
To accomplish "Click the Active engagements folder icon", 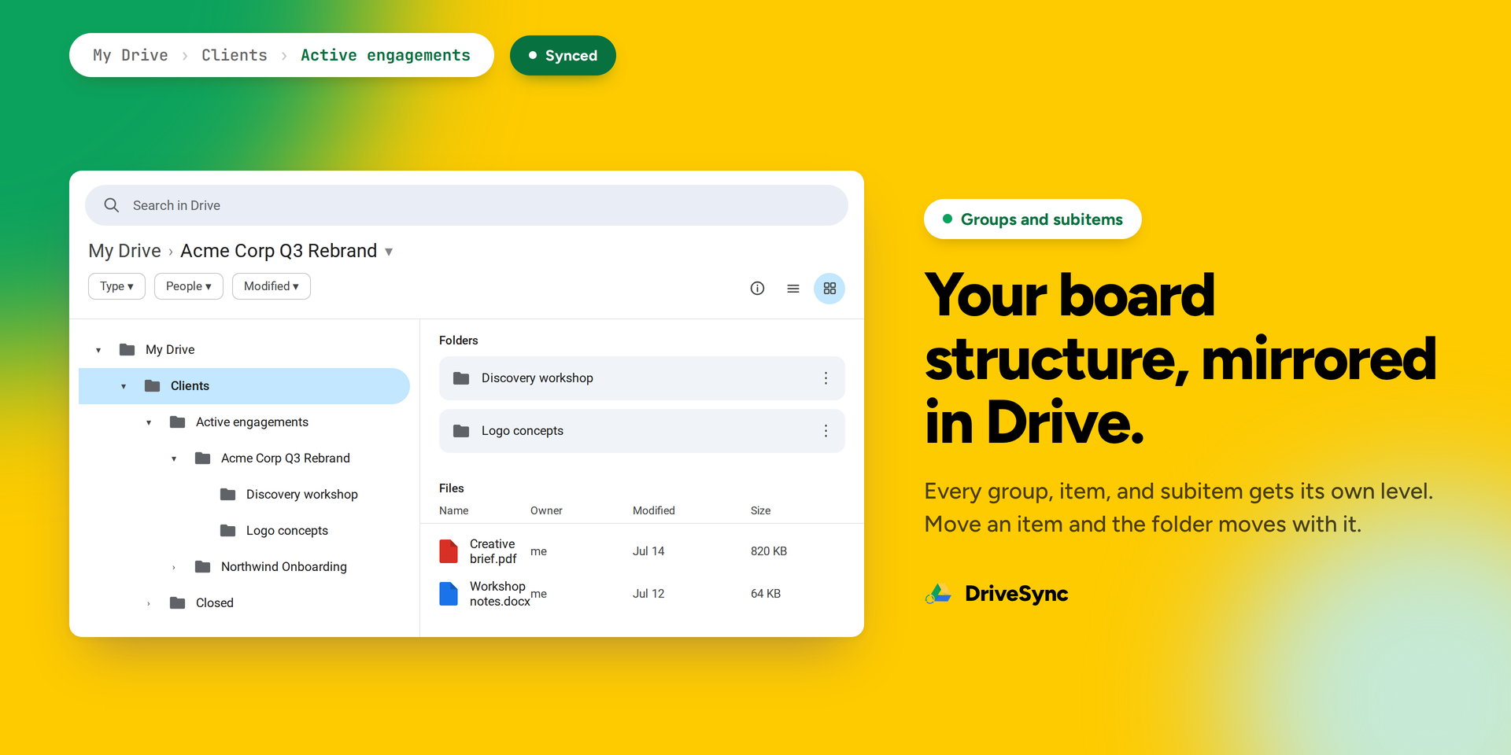I will 177,422.
